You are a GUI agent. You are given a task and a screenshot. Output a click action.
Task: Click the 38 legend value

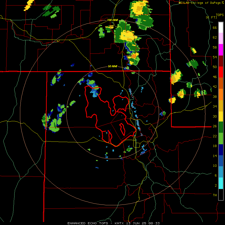215,97
